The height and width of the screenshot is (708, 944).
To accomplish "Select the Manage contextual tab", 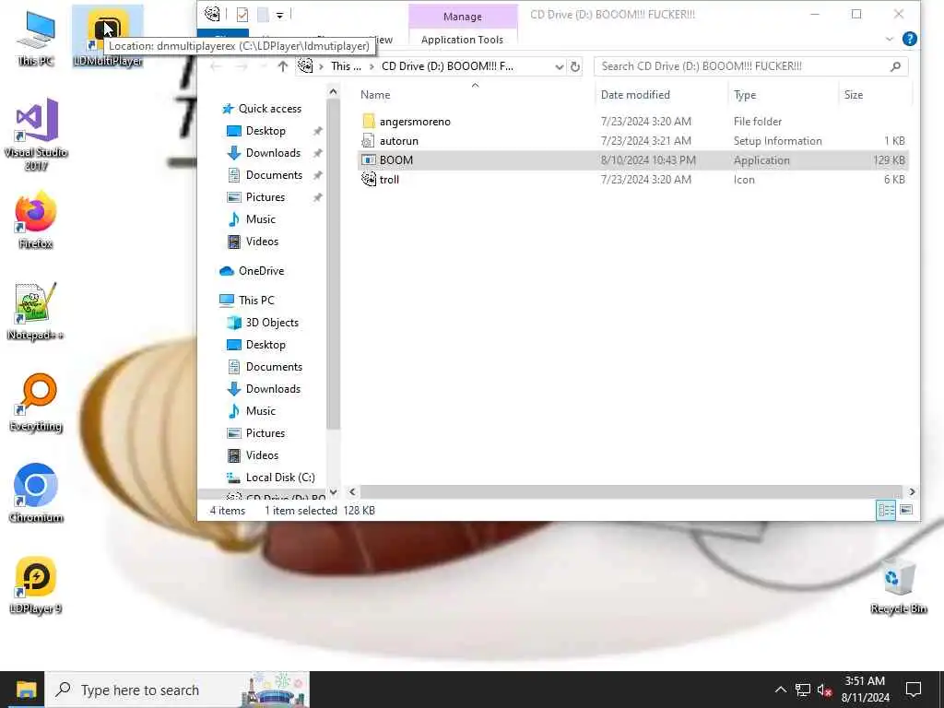I will coord(463,17).
